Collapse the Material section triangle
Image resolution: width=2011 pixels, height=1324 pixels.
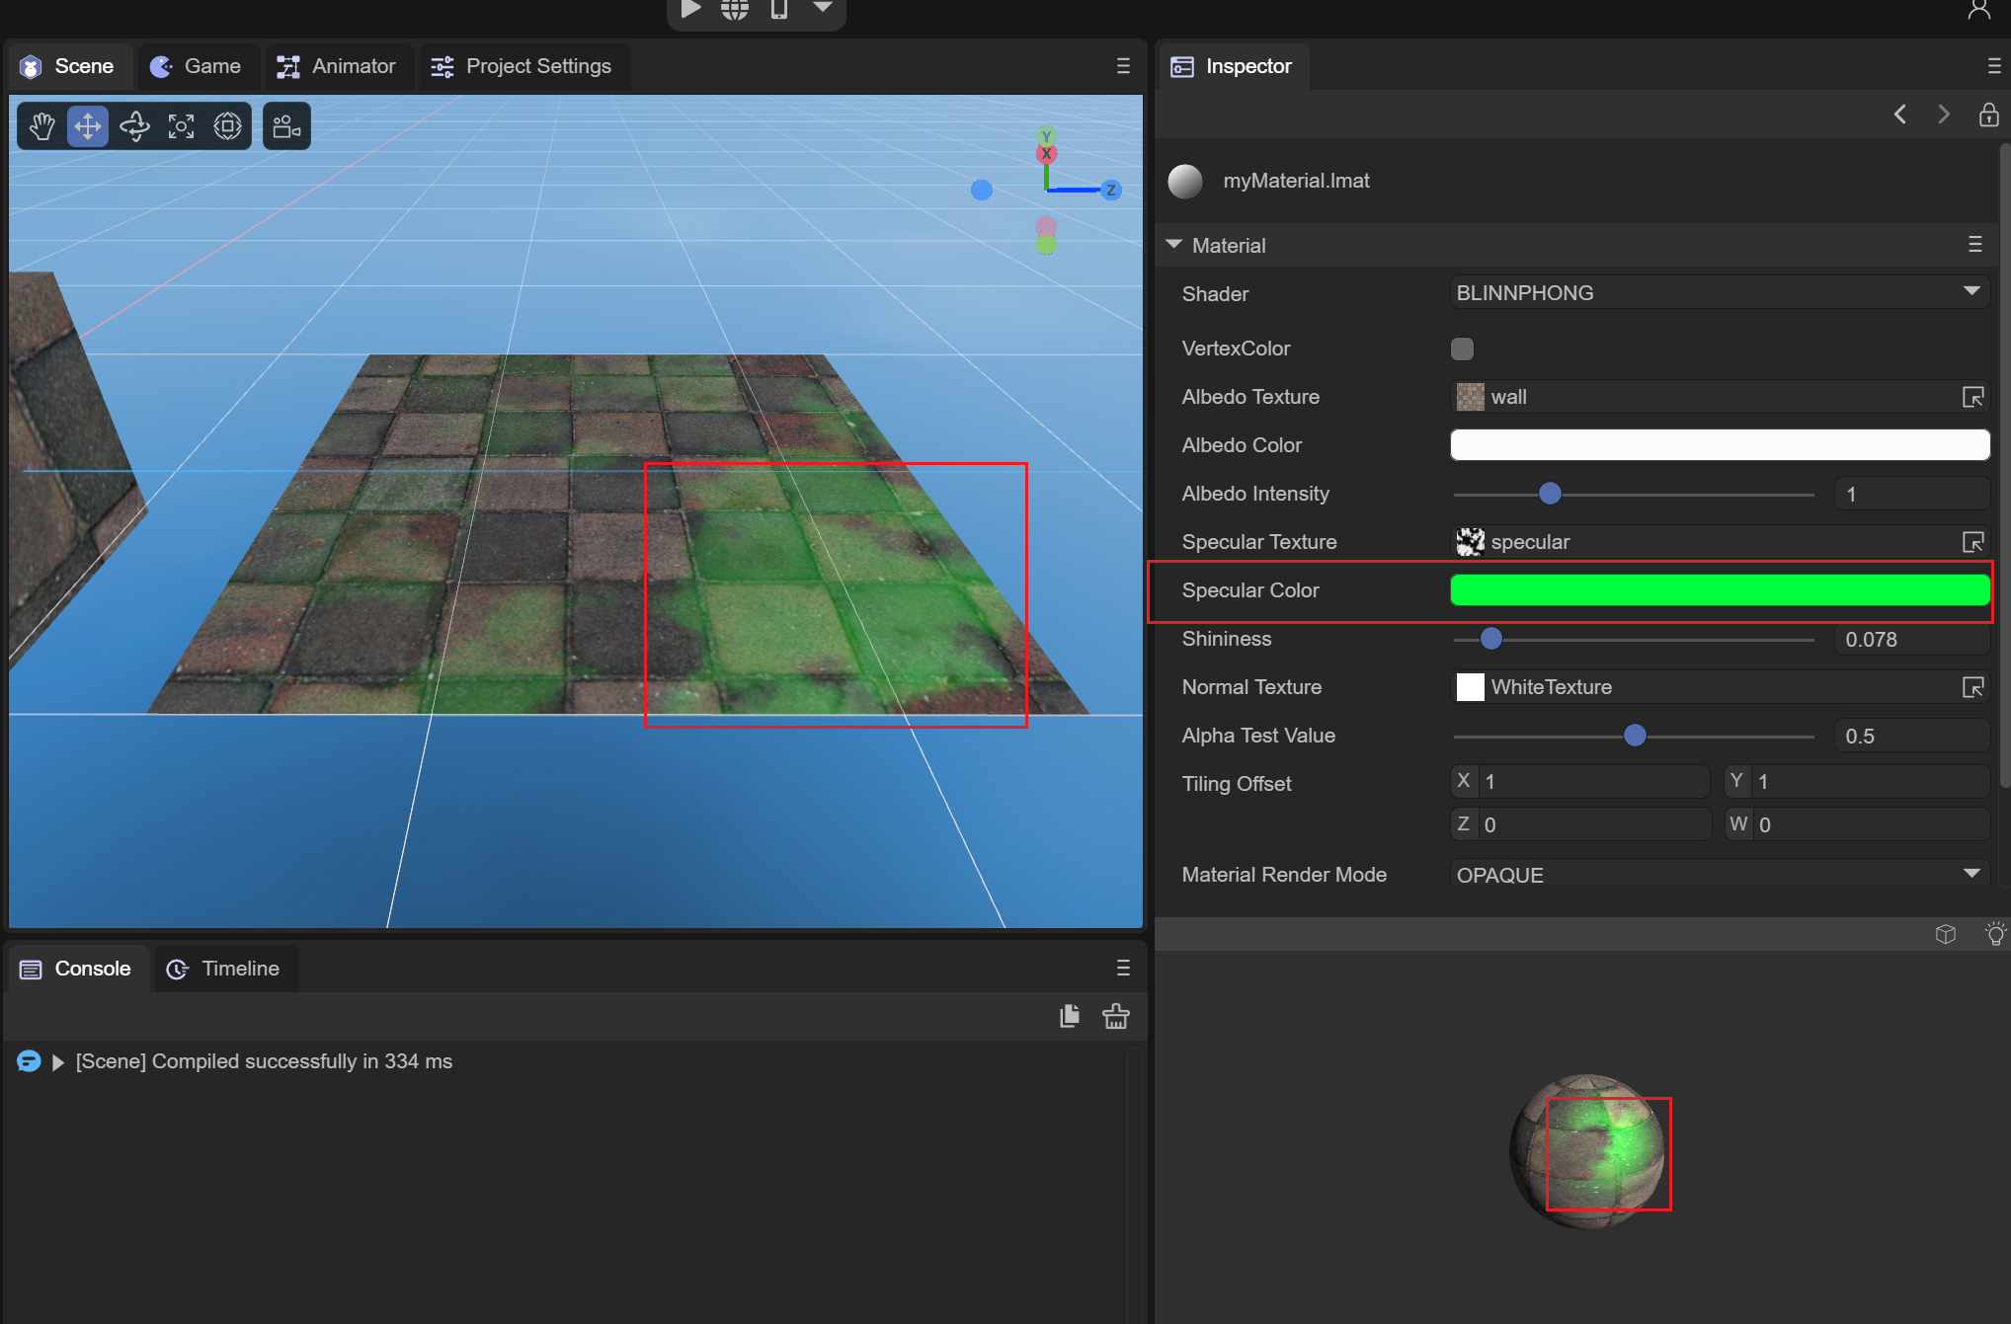[1173, 245]
